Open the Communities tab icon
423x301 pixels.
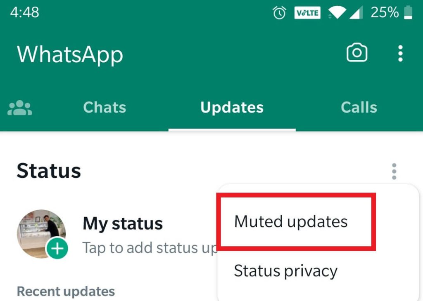(x=20, y=108)
